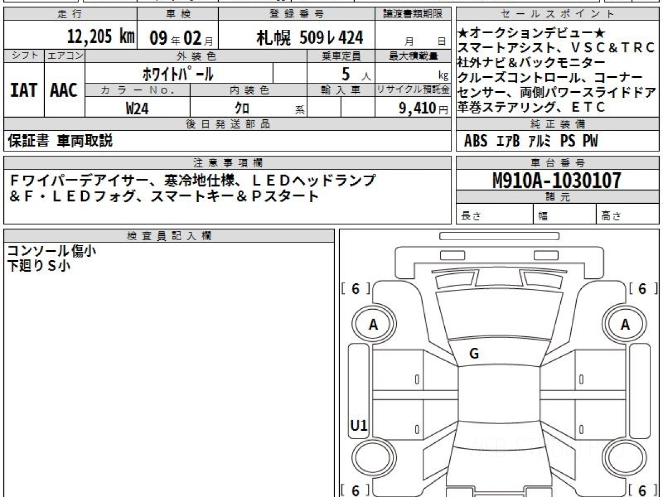This screenshot has width=663, height=497.
Task: Select the 革巻ステアリング、ETC line
Action: pos(532,107)
